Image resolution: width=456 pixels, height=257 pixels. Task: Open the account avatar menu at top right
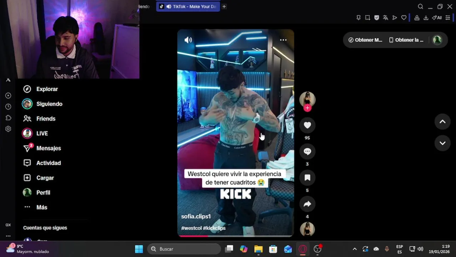tap(437, 40)
